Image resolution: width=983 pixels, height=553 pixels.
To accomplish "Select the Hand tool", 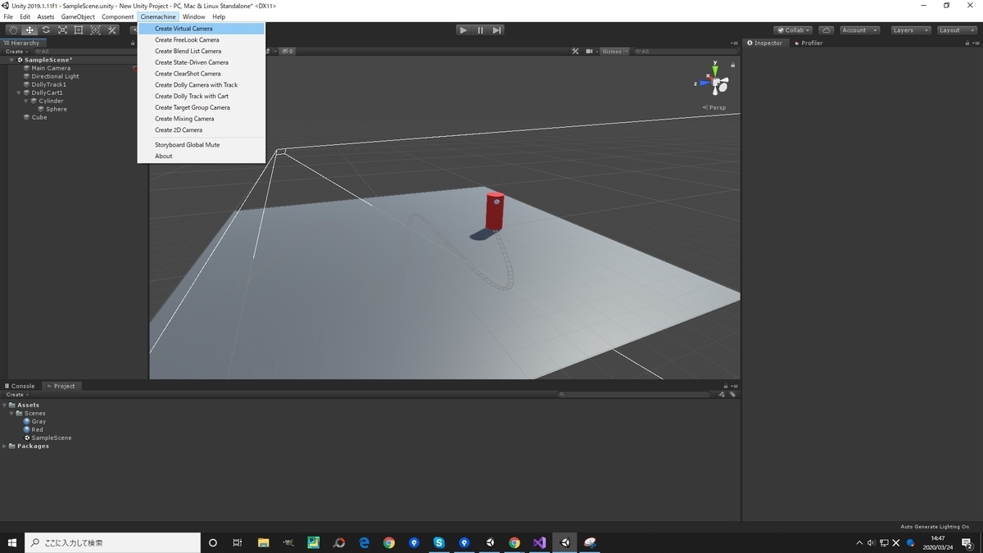I will click(x=13, y=30).
